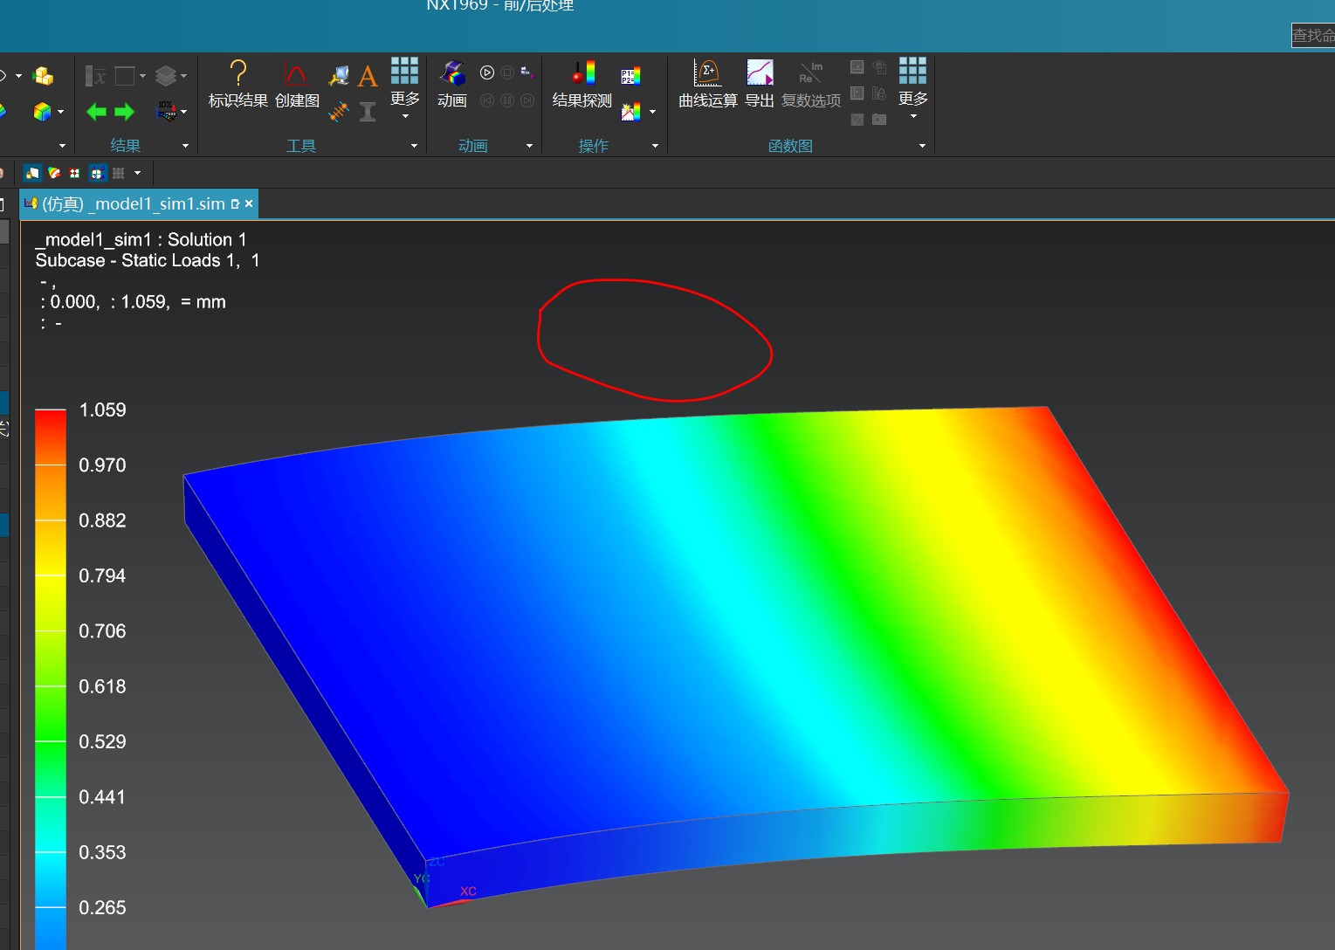Image resolution: width=1335 pixels, height=950 pixels.
Task: Step to previous animation frame
Action: click(487, 100)
